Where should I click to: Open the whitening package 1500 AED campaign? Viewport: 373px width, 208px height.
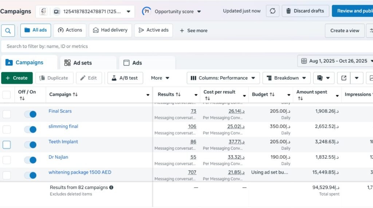80,172
